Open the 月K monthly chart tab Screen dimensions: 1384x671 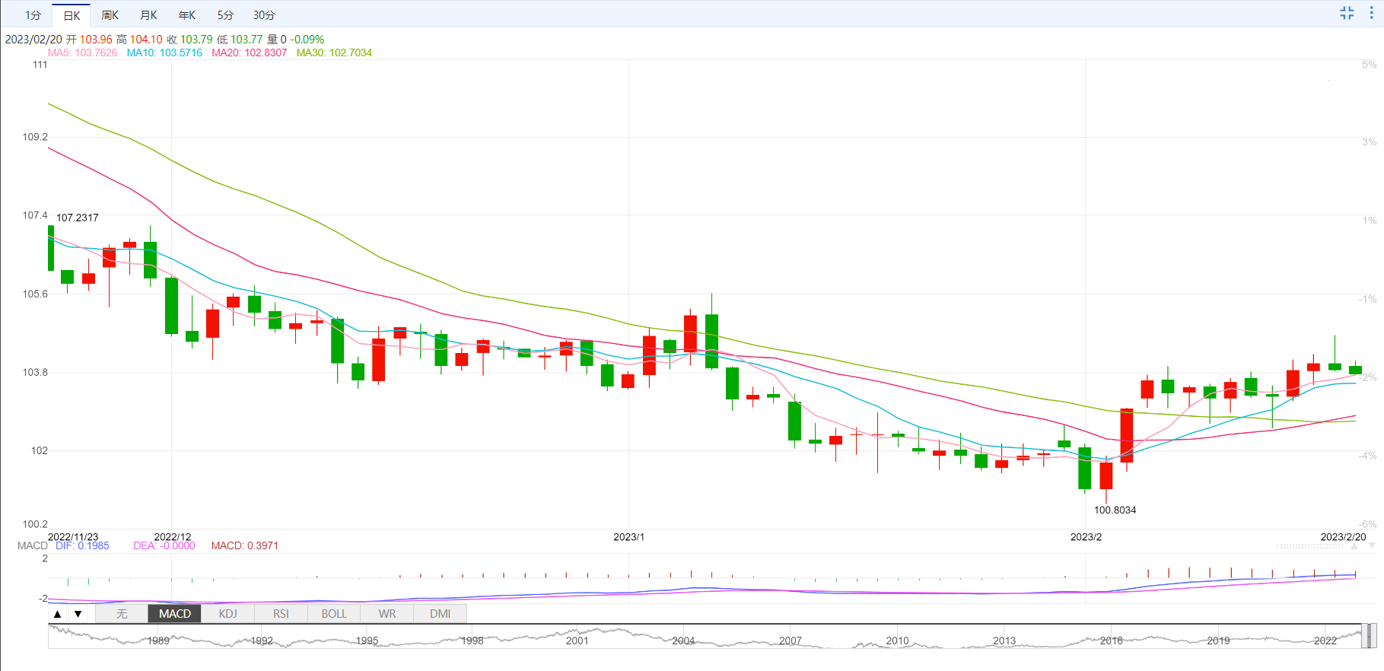148,15
